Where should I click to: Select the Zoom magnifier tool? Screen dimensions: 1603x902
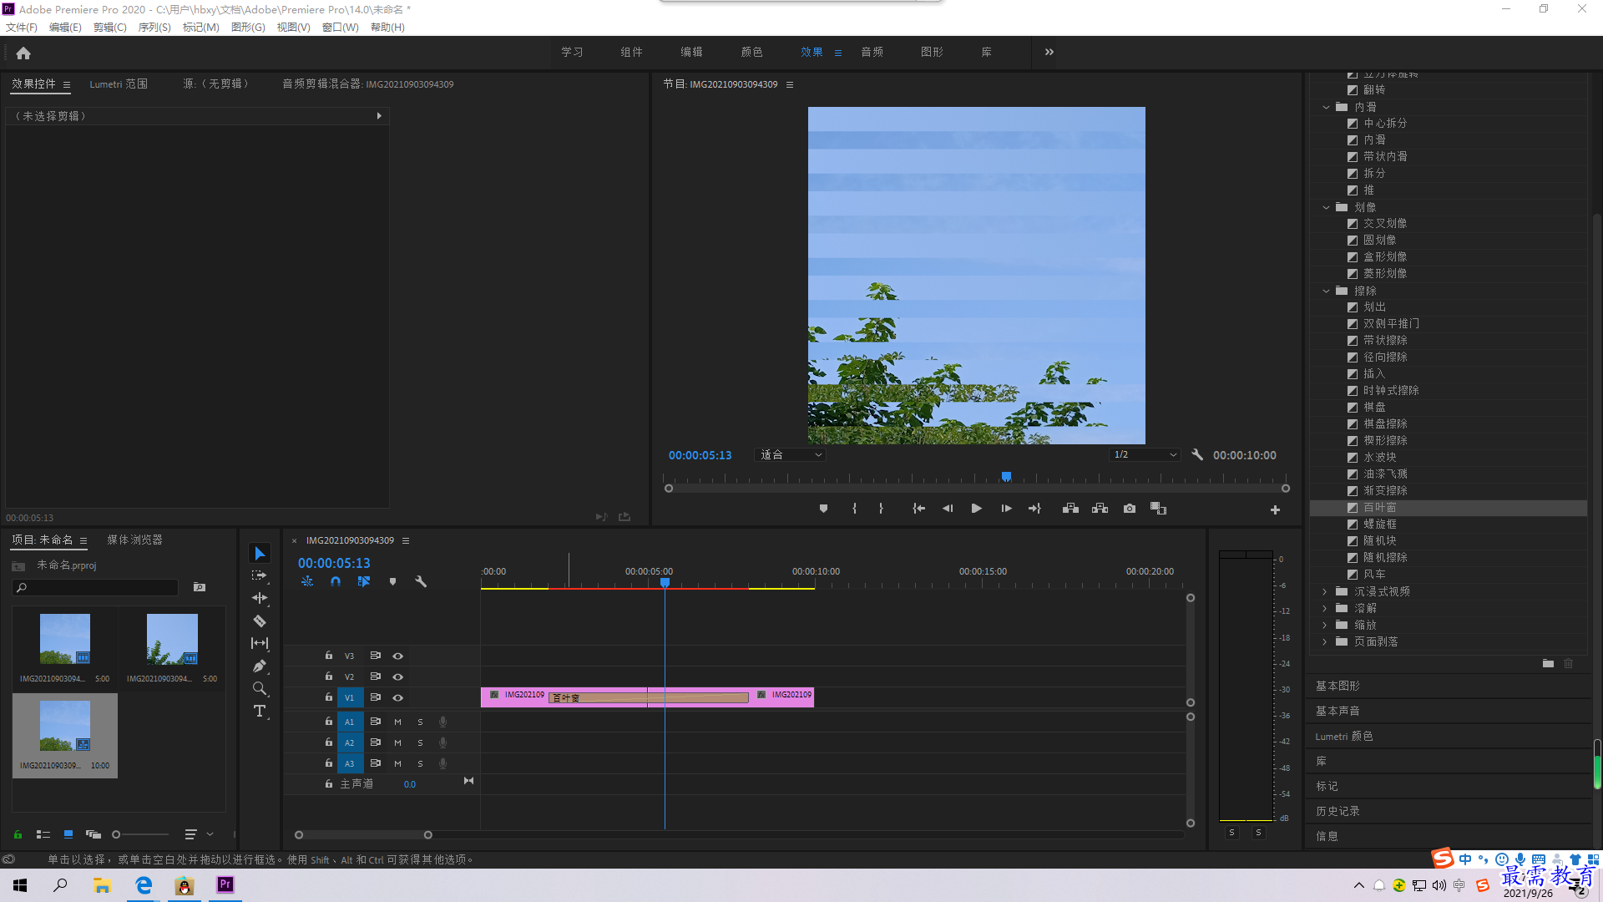260,688
